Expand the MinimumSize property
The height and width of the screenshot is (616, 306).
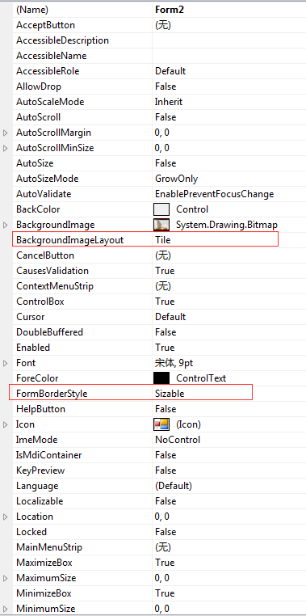[6, 609]
